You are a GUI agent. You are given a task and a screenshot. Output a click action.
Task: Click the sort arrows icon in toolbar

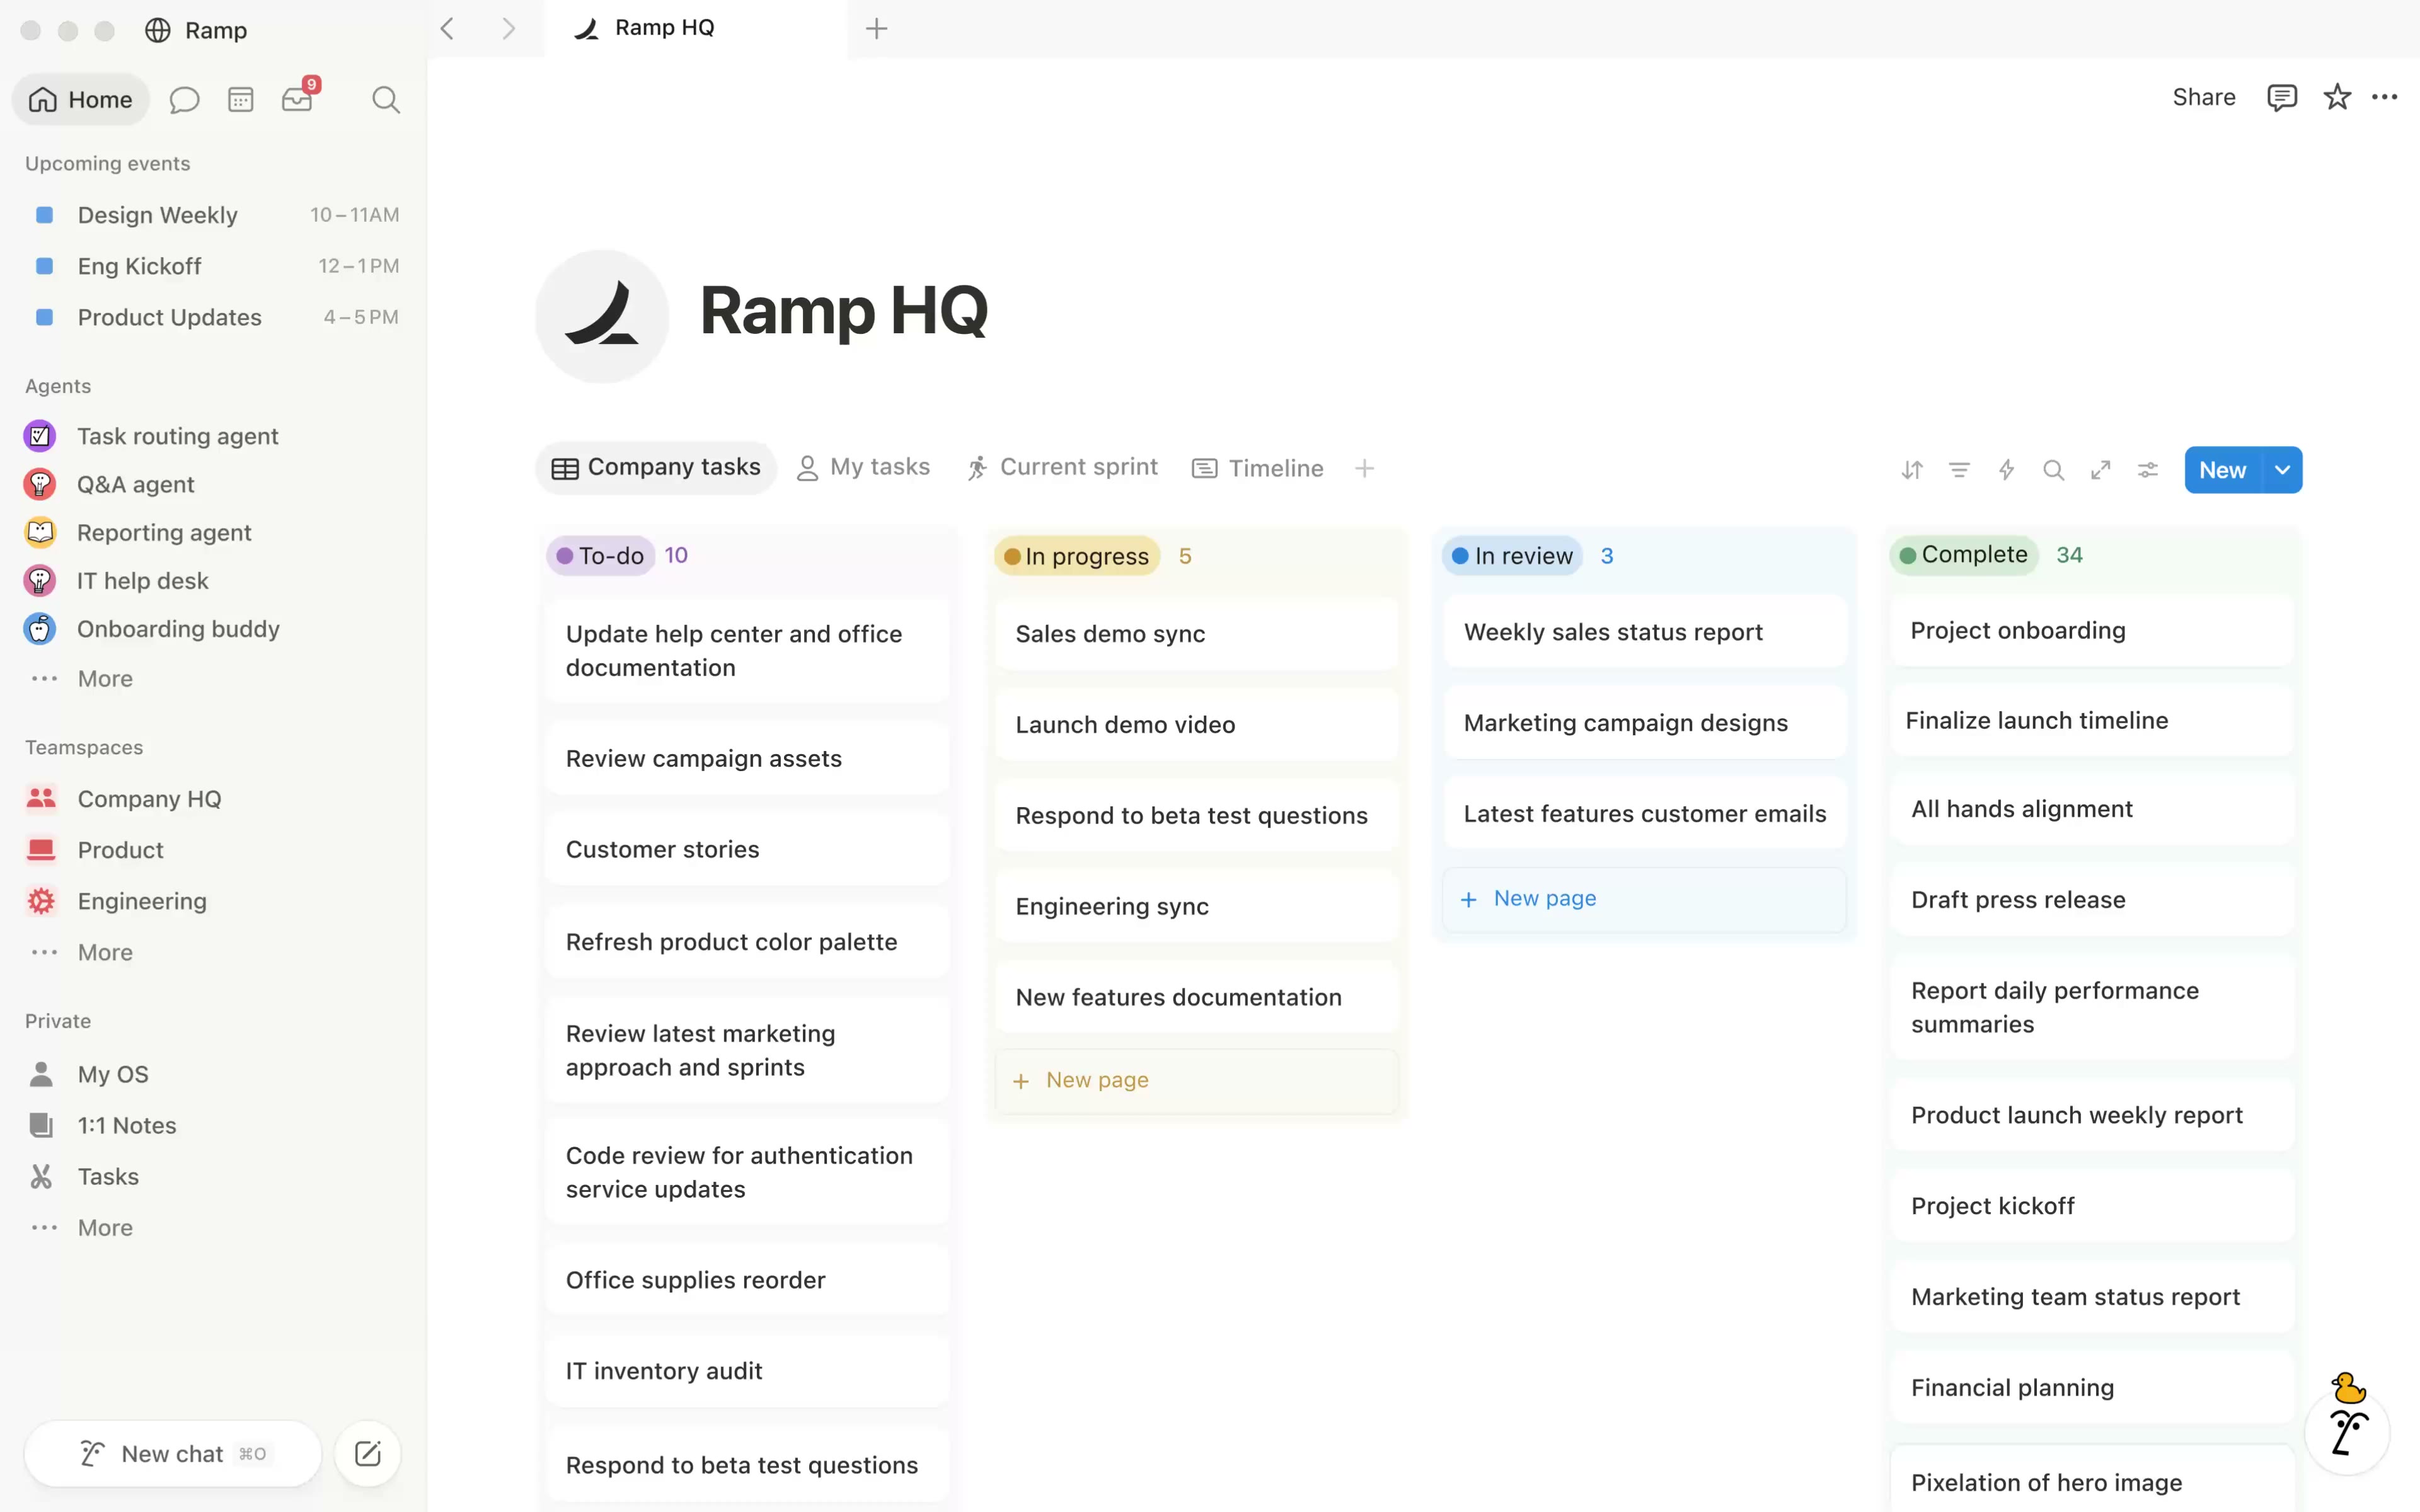click(1912, 470)
